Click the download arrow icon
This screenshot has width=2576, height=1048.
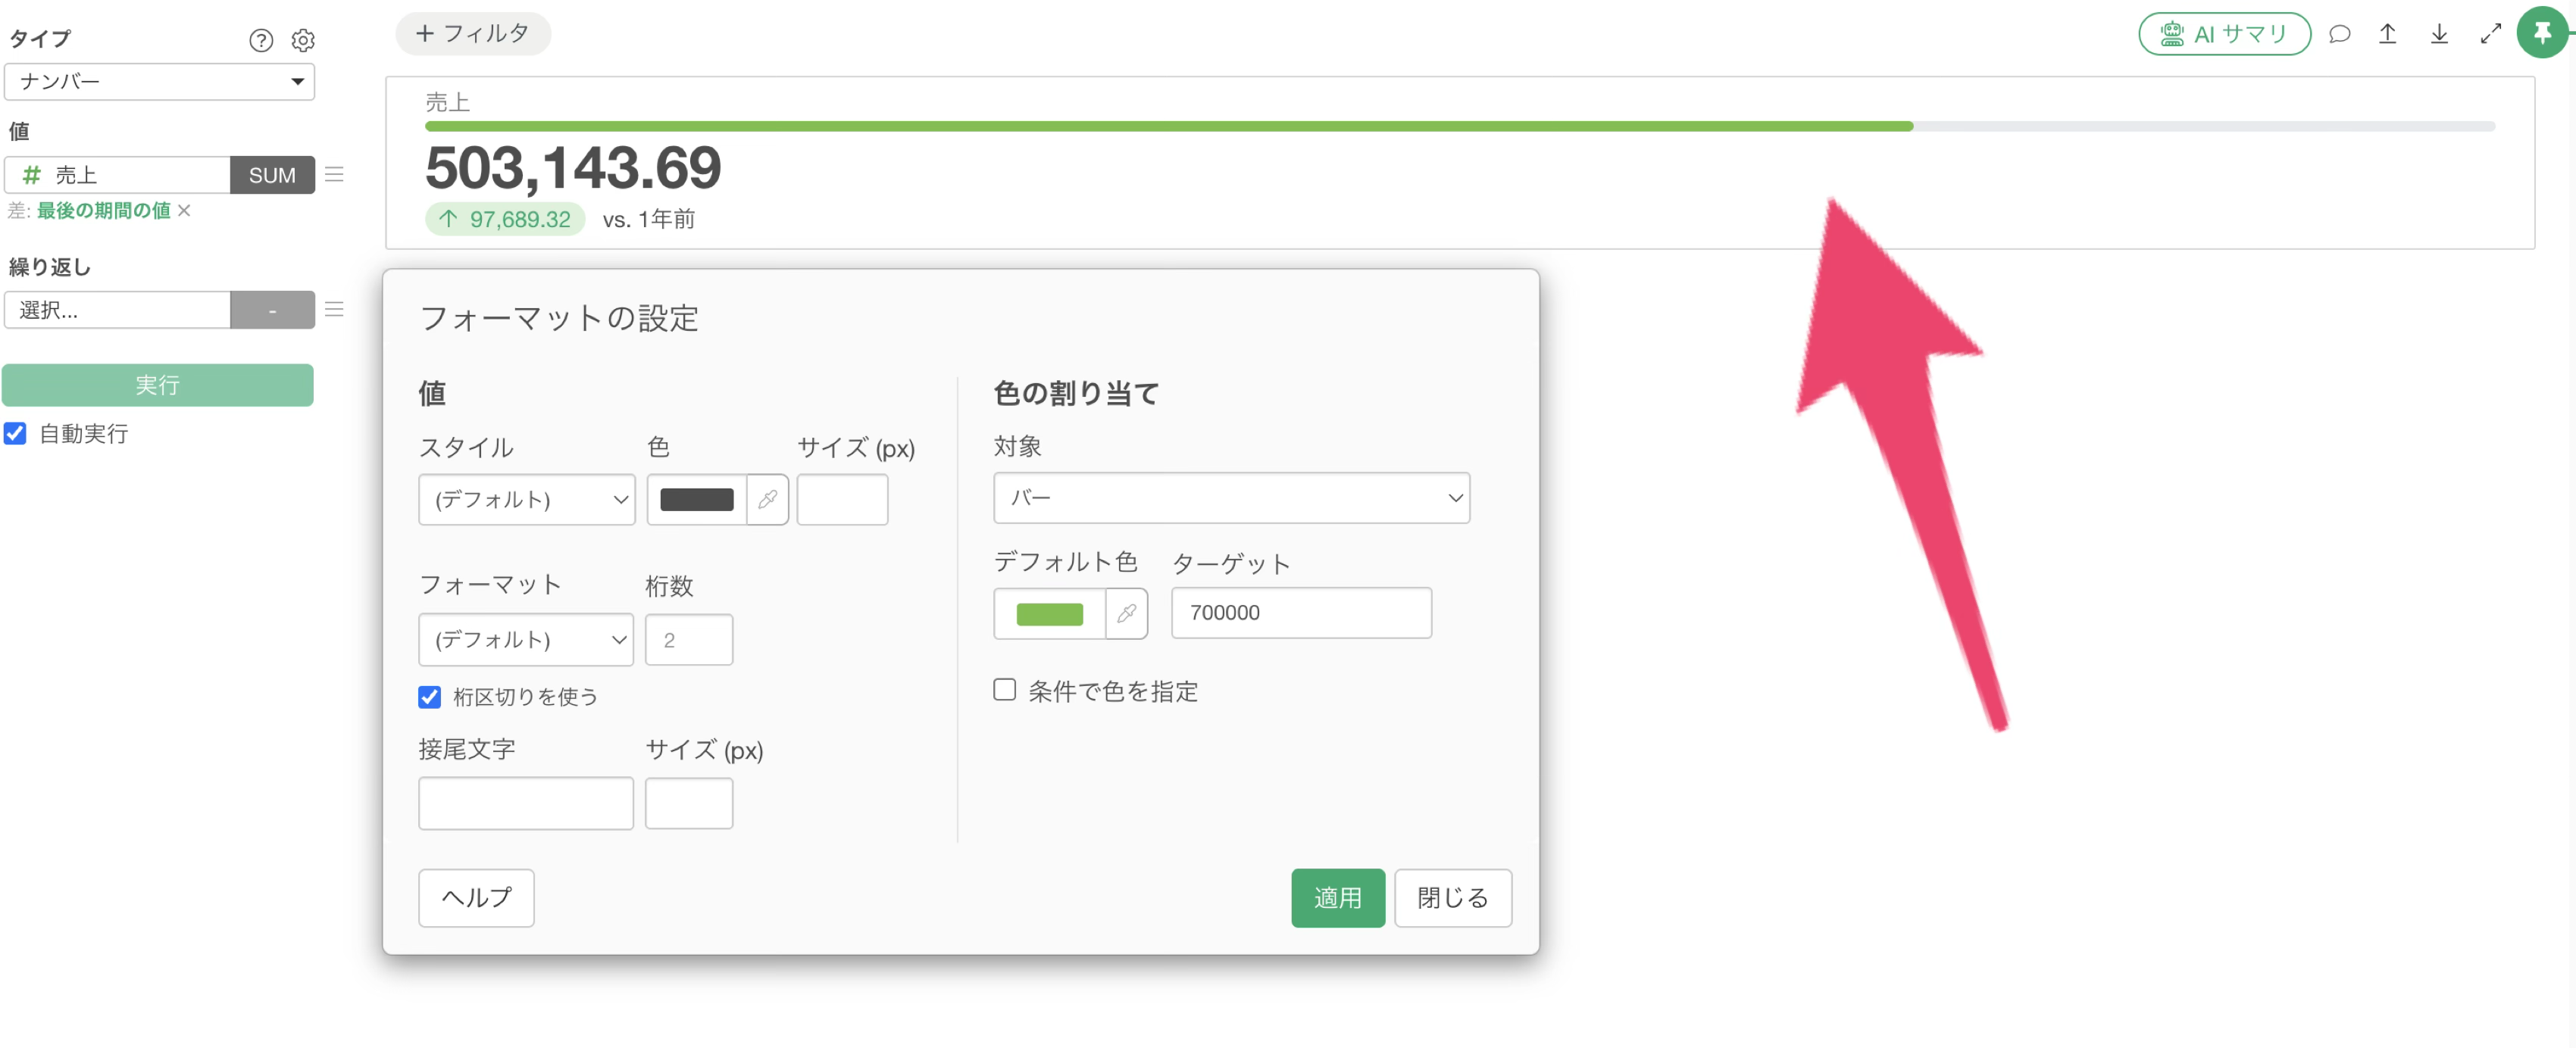pos(2439,34)
